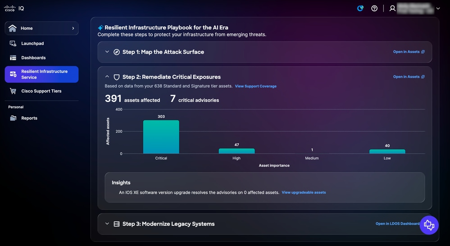The height and width of the screenshot is (246, 450).
Task: Select Home in the sidebar
Action: pos(41,28)
